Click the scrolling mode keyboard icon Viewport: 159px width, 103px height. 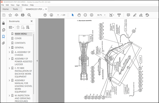point(119,15)
